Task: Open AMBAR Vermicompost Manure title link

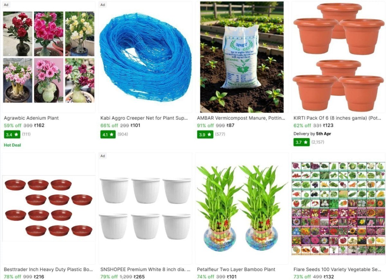Action: point(241,118)
